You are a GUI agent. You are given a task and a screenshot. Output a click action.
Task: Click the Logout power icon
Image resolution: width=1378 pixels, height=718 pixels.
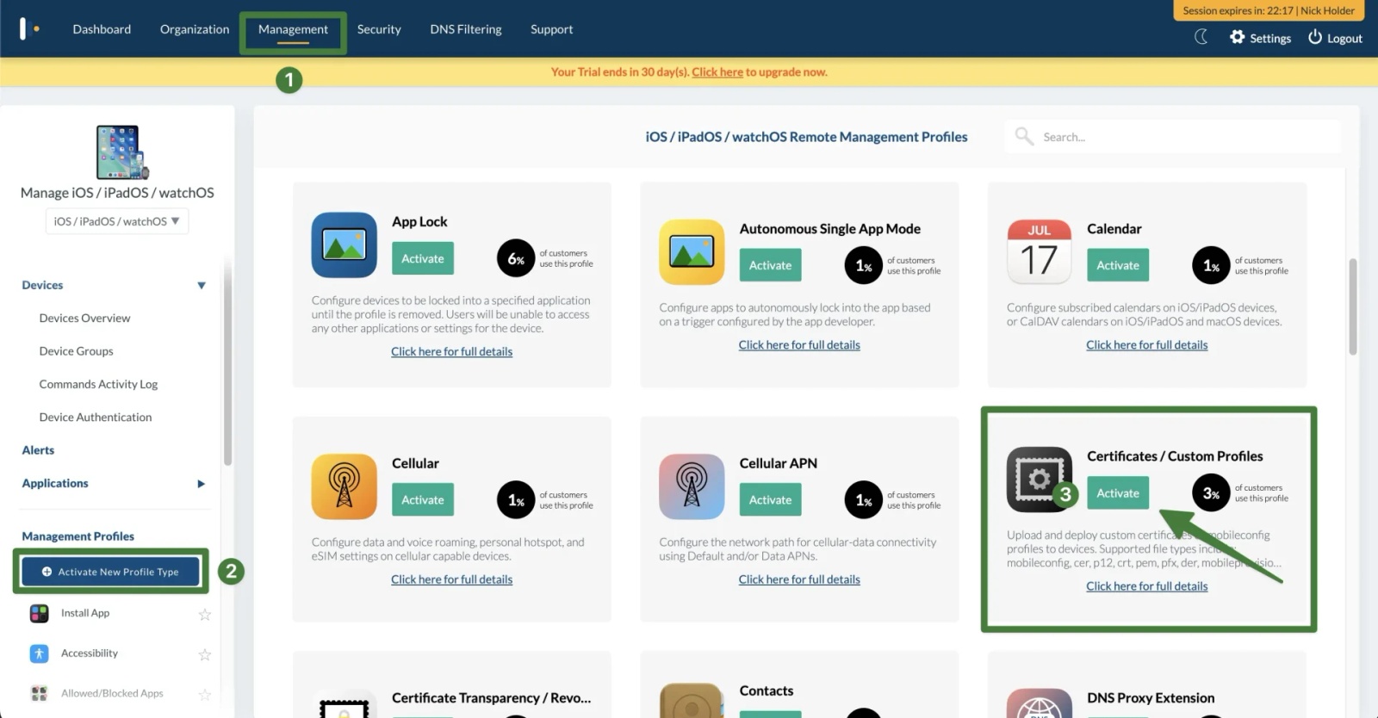1315,37
